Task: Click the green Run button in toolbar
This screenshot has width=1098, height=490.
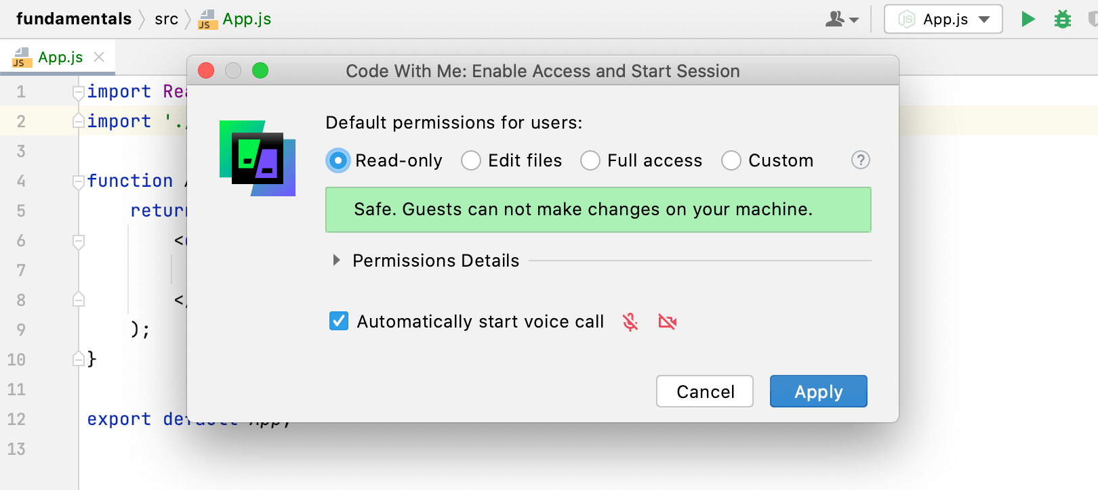Action: [x=1028, y=19]
